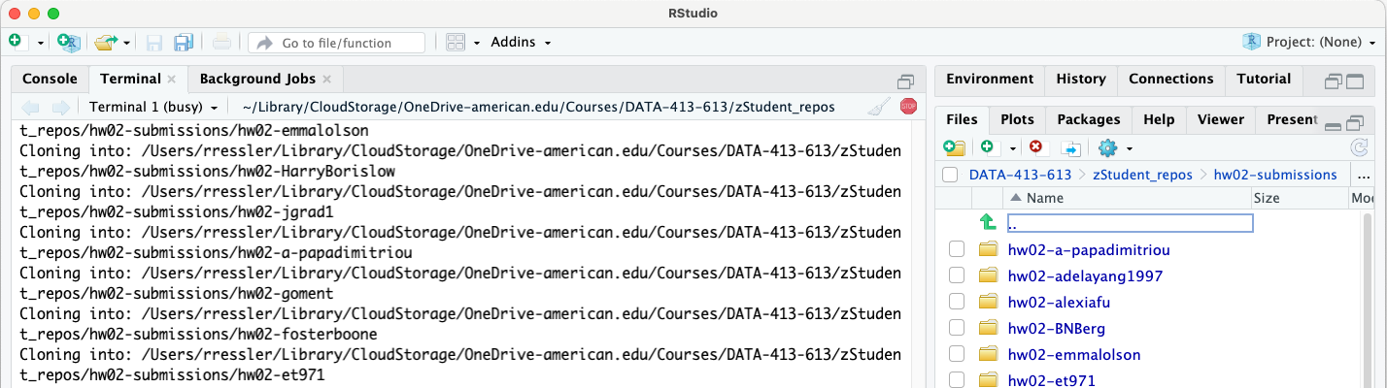Toggle the select-all files checkbox
This screenshot has width=1387, height=388.
949,175
